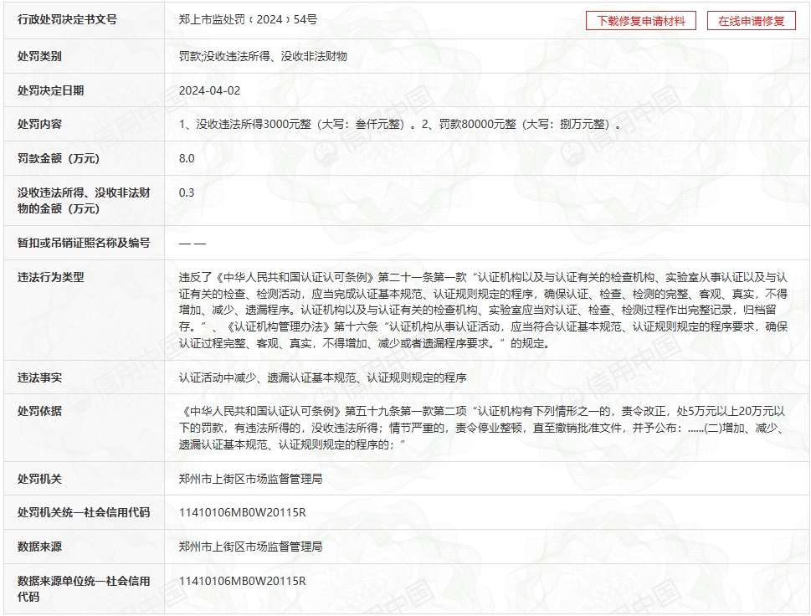Viewport: 811px width, 616px height.
Task: Click the 违法事实 description text
Action: tap(322, 377)
